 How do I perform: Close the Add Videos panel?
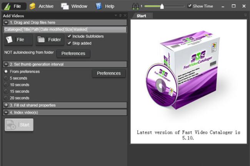pos(125,15)
